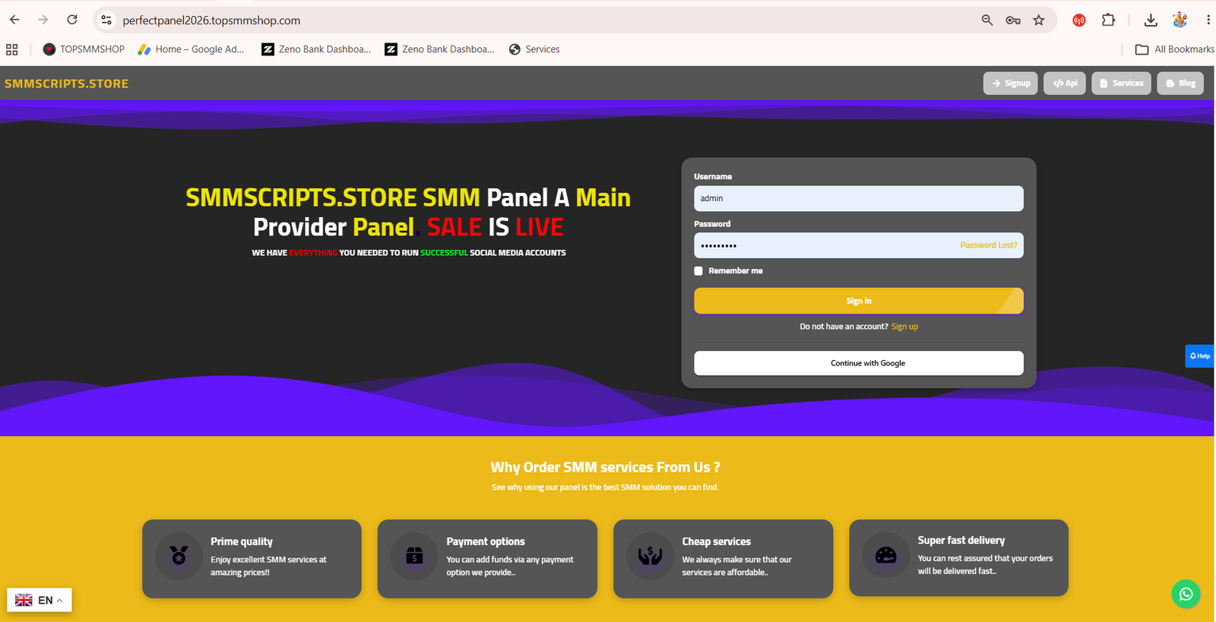The image size is (1216, 622).
Task: Open the Blog navbar item
Action: [1180, 84]
